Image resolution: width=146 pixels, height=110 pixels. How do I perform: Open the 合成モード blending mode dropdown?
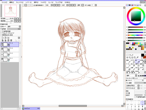coord(14,27)
